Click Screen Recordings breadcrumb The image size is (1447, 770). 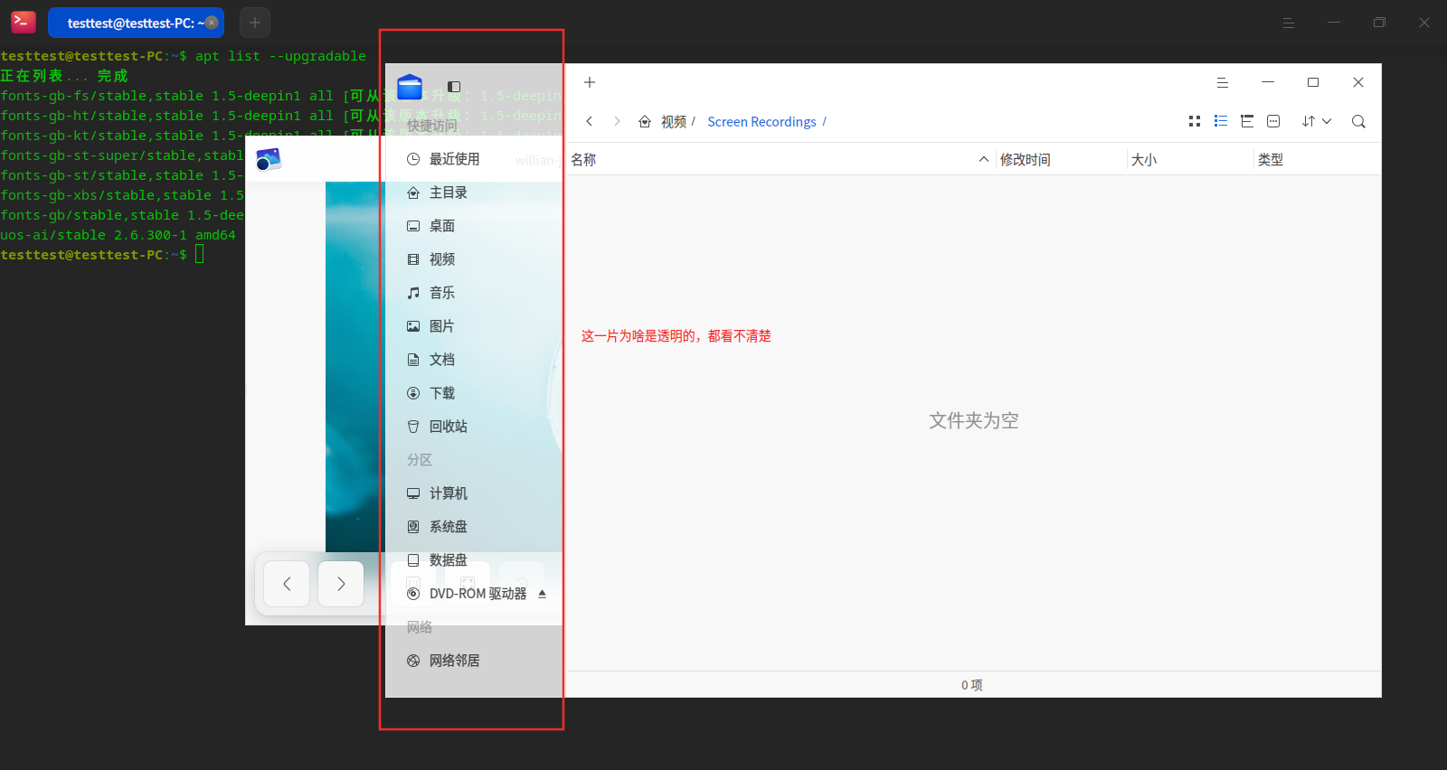761,121
